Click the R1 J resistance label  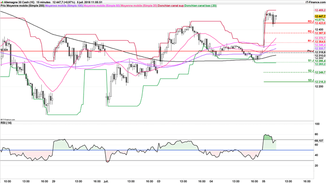point(311,41)
